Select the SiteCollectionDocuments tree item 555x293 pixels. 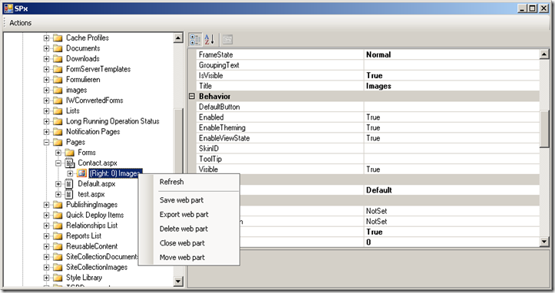point(102,257)
